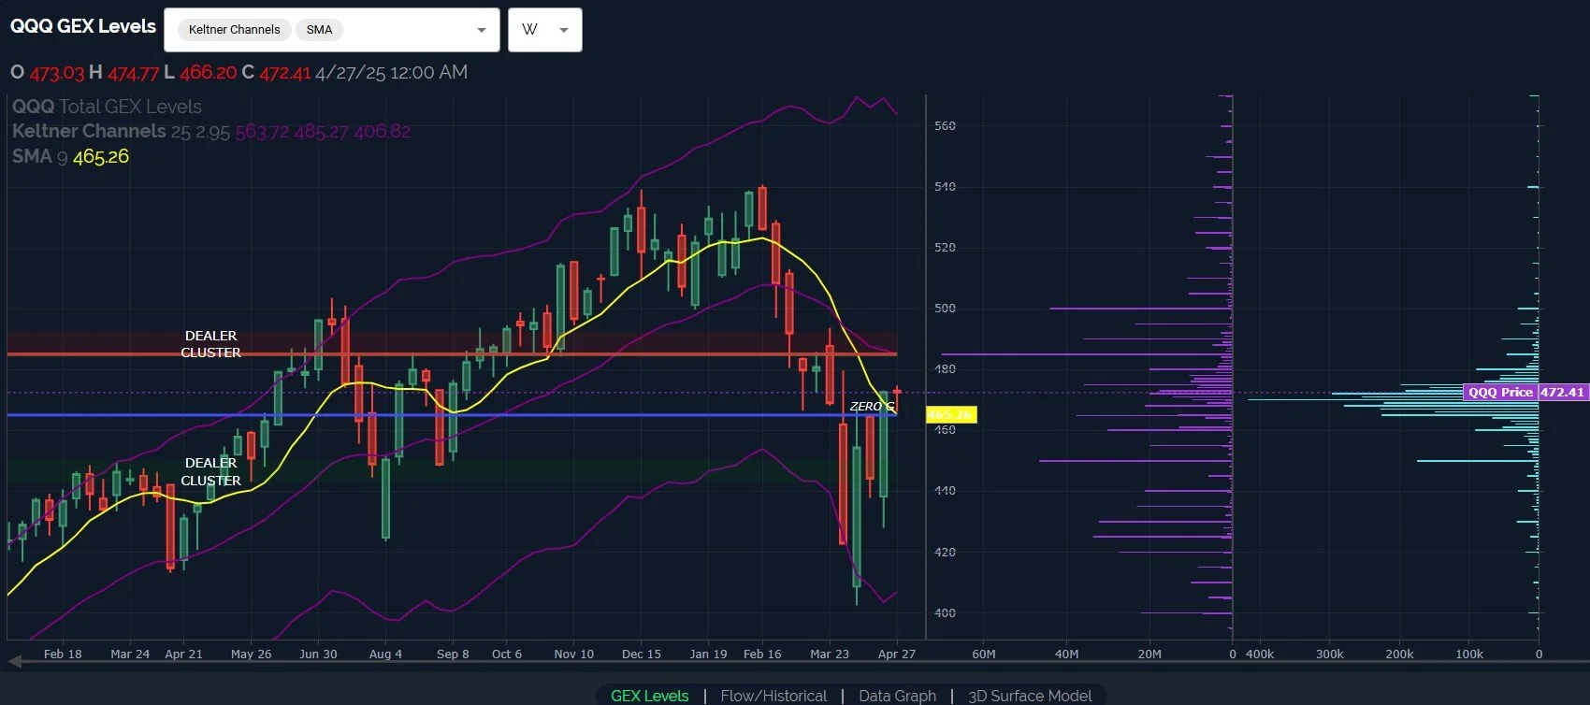Click the Feb 18 date axis label

click(63, 654)
